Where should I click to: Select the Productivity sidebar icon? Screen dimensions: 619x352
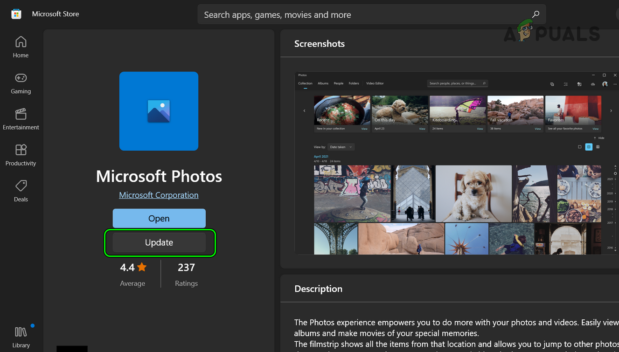(x=21, y=155)
